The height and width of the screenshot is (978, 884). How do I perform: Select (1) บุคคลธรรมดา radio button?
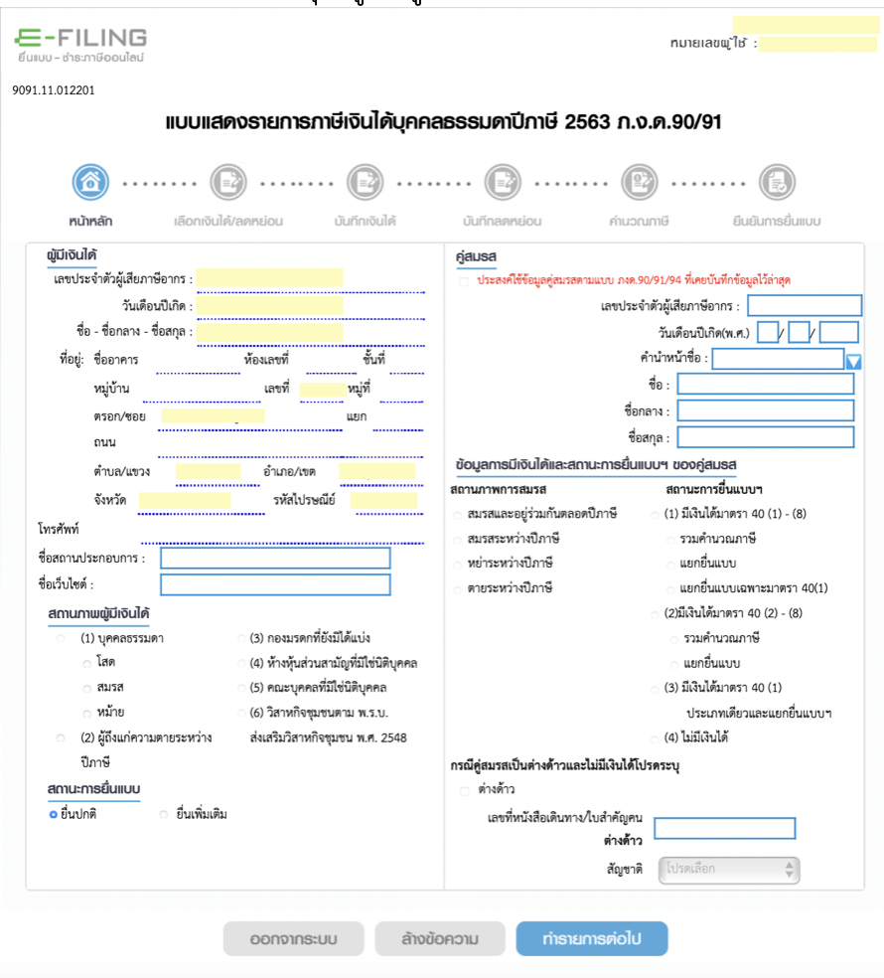click(61, 638)
